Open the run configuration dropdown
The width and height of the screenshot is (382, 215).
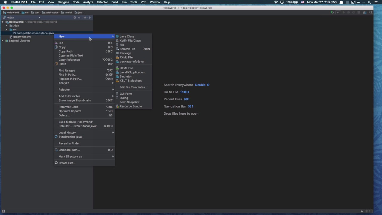pyautogui.click(x=338, y=13)
